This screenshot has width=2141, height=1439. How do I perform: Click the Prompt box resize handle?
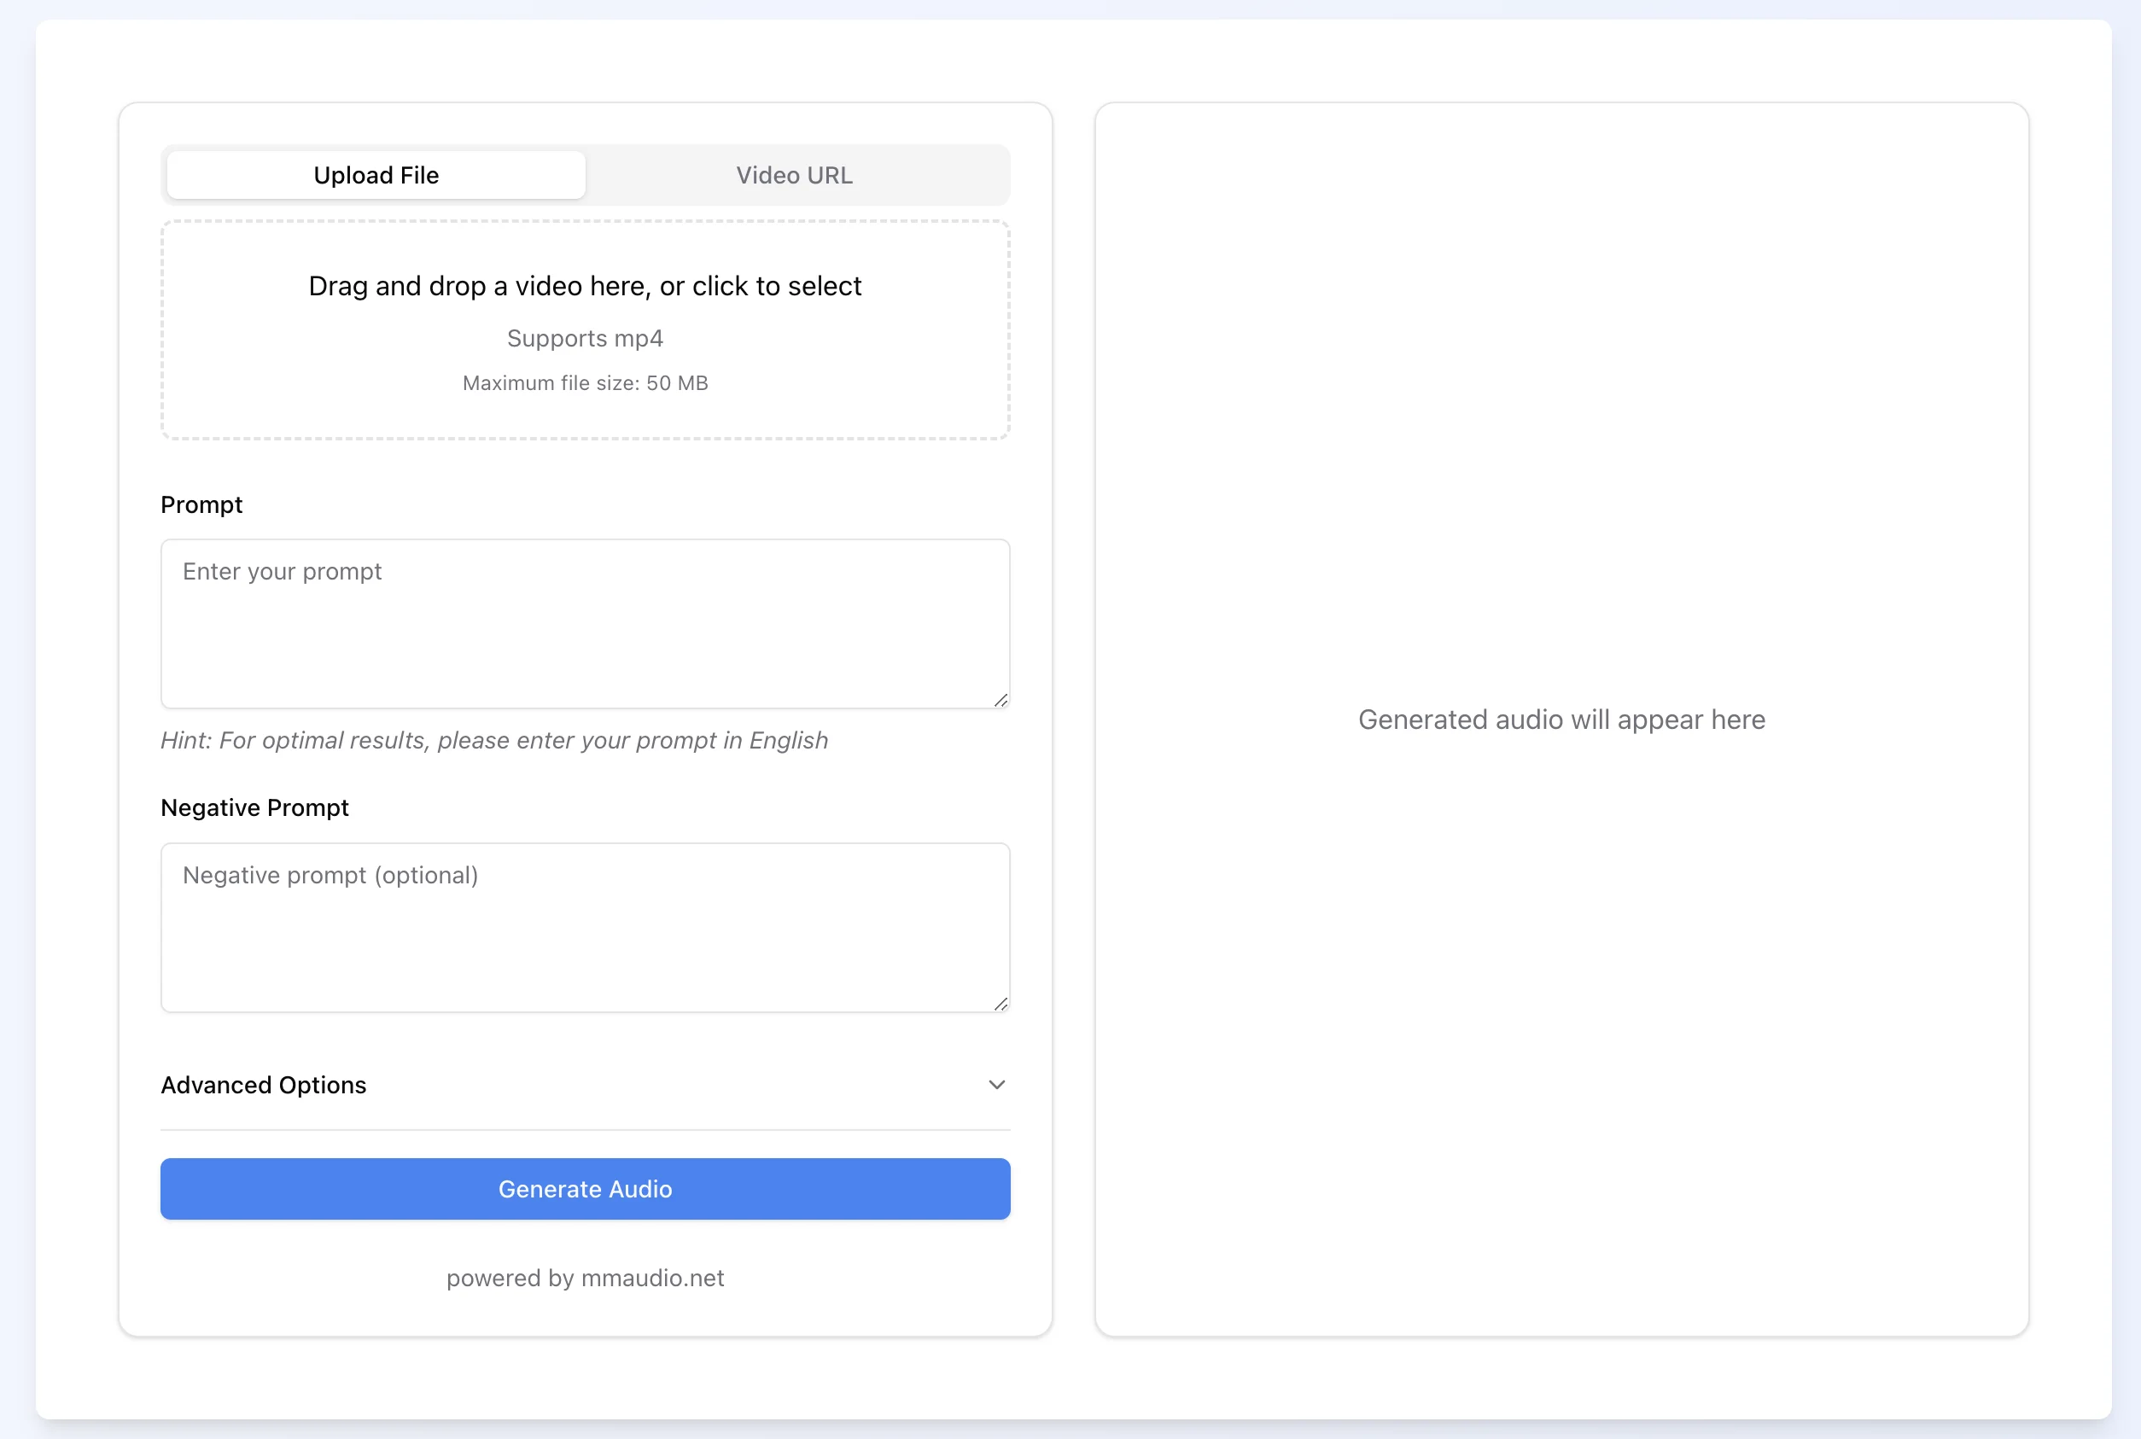[1000, 700]
